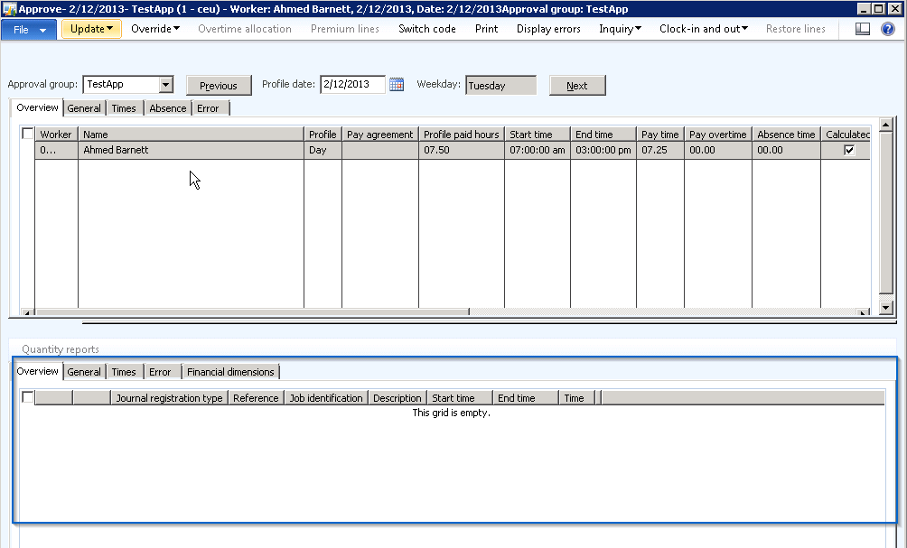Image resolution: width=907 pixels, height=548 pixels.
Task: Open the calendar picker beside Profile date
Action: 397,85
